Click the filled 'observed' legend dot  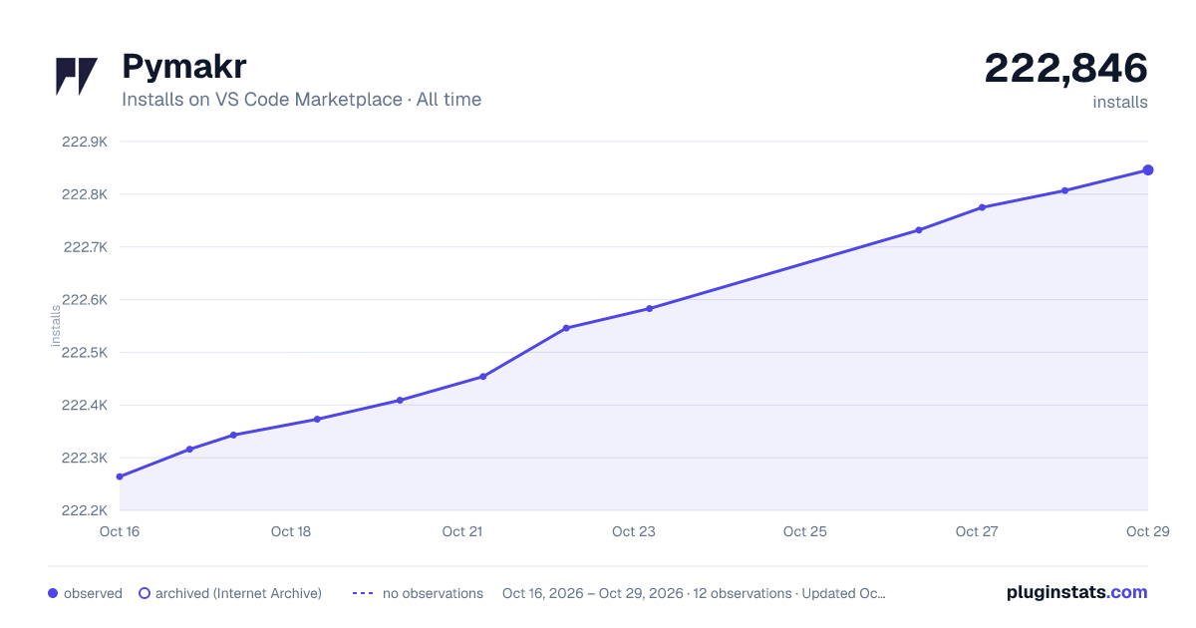click(x=53, y=593)
